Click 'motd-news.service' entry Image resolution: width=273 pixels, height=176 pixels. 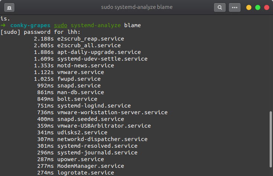click(86, 65)
